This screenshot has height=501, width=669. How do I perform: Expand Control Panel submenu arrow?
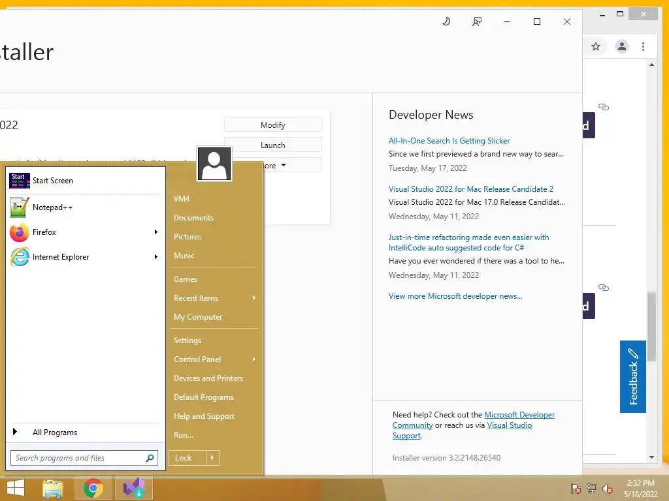point(254,359)
